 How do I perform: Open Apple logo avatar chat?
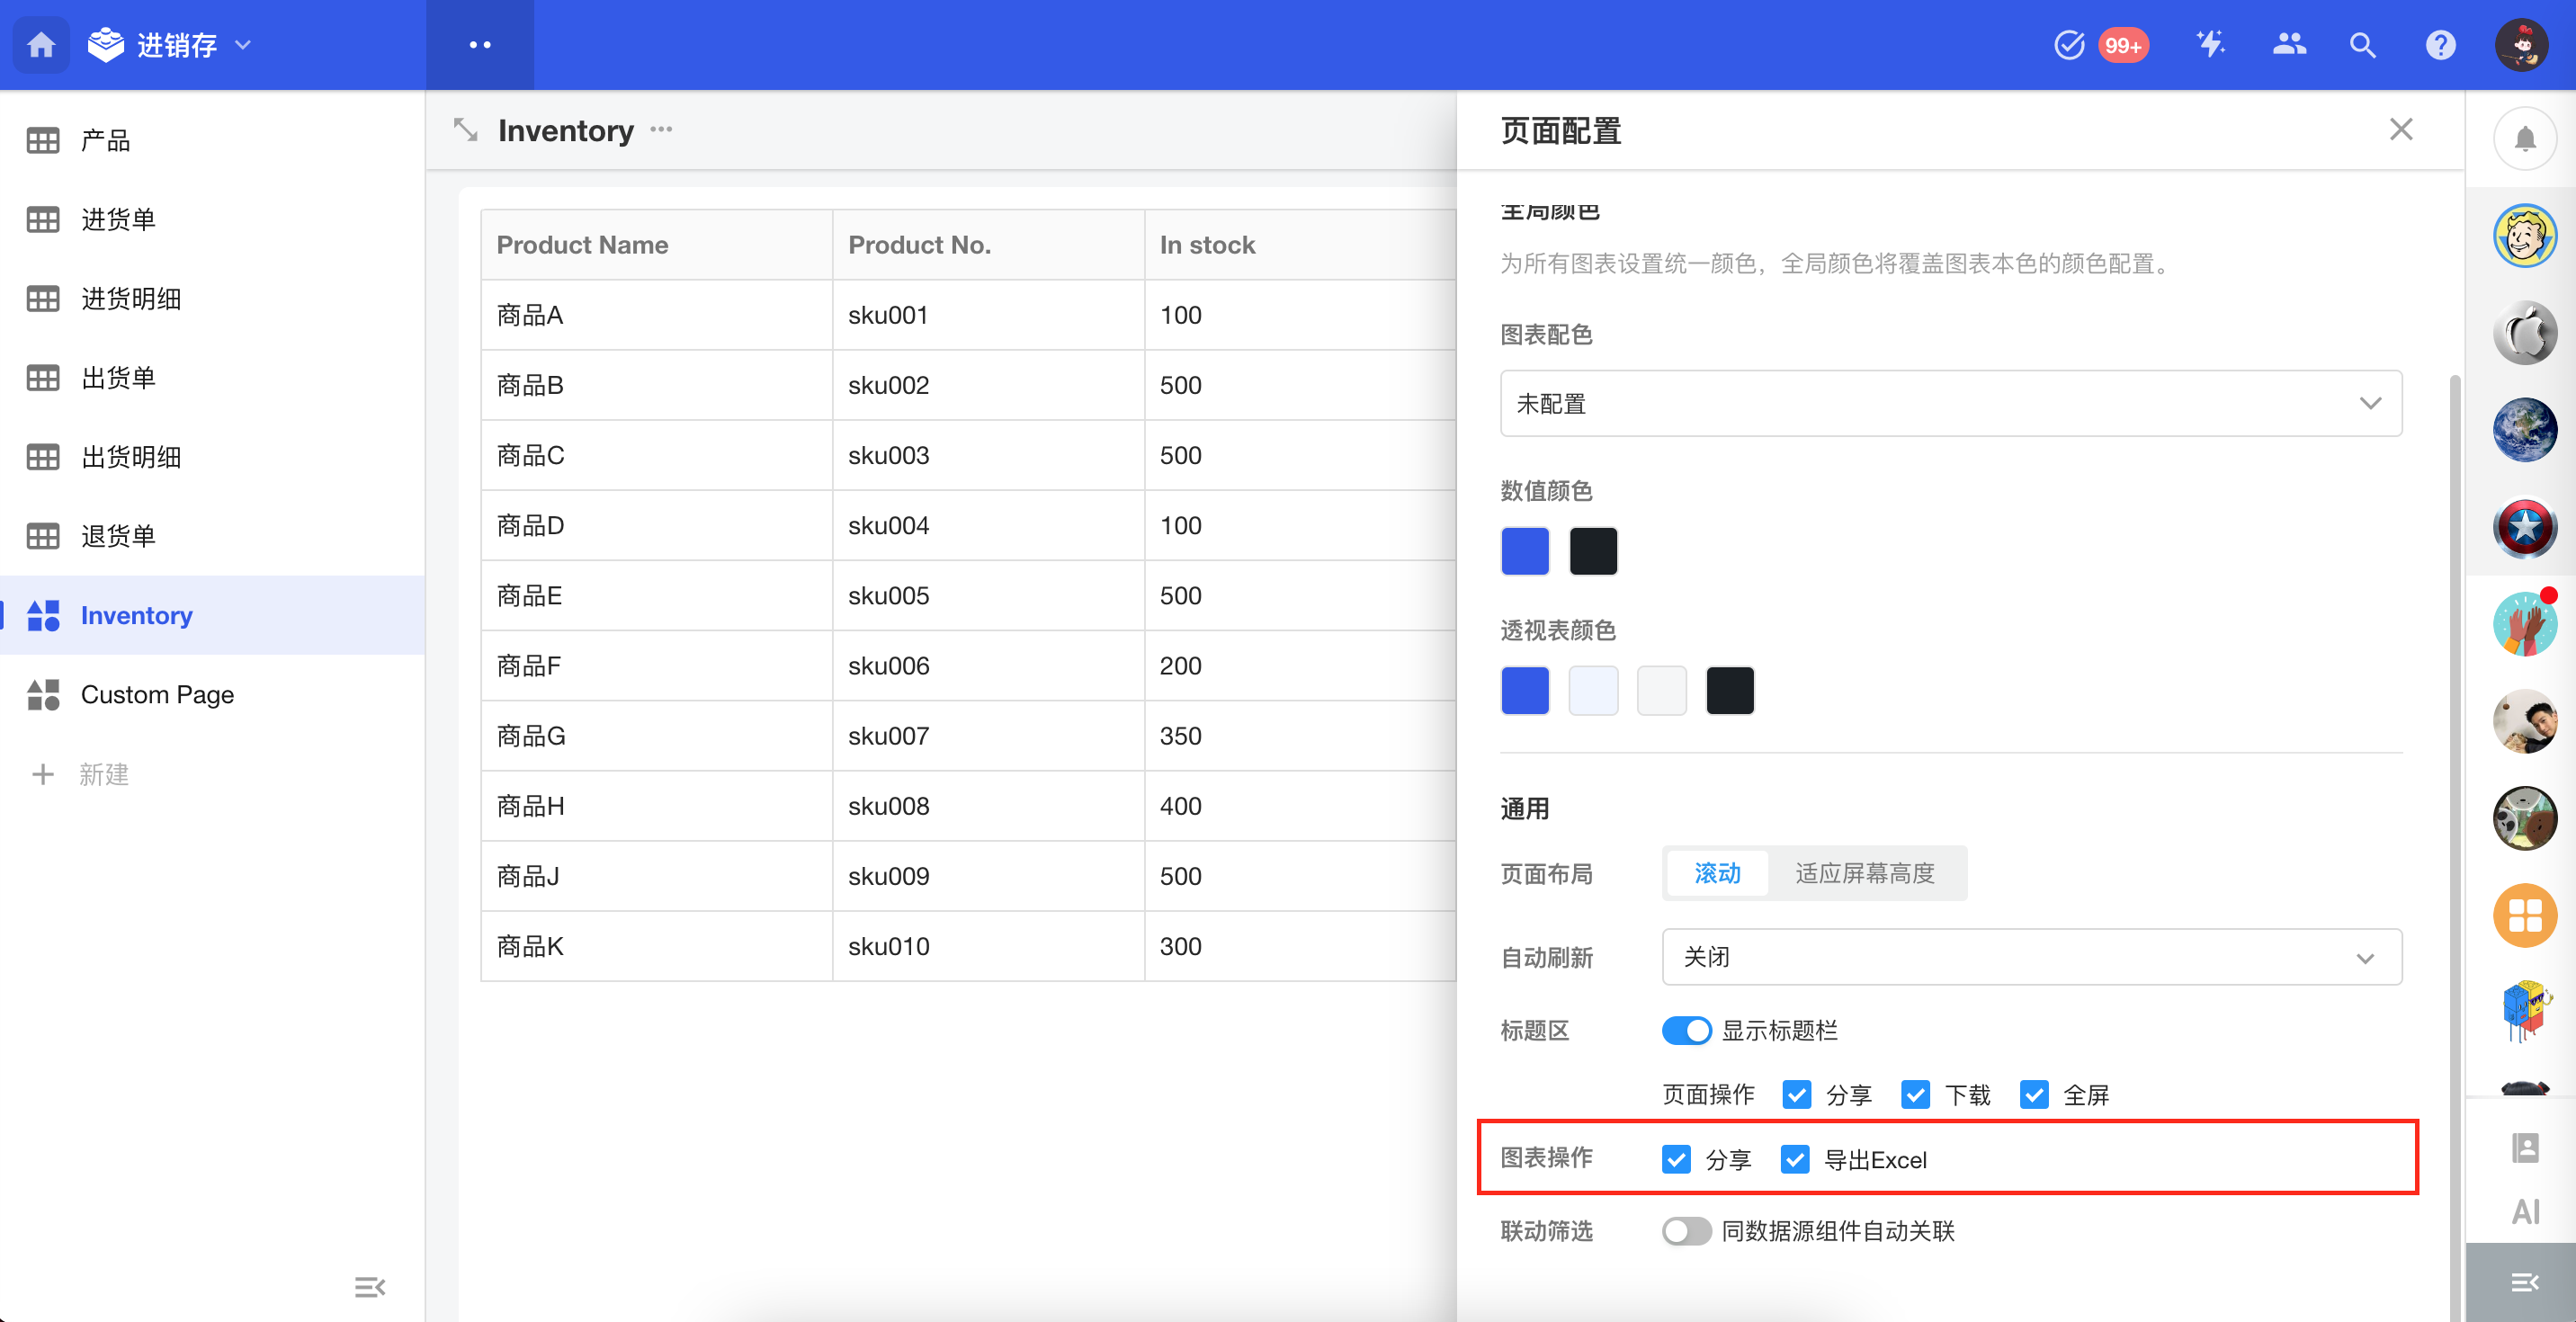[x=2525, y=333]
